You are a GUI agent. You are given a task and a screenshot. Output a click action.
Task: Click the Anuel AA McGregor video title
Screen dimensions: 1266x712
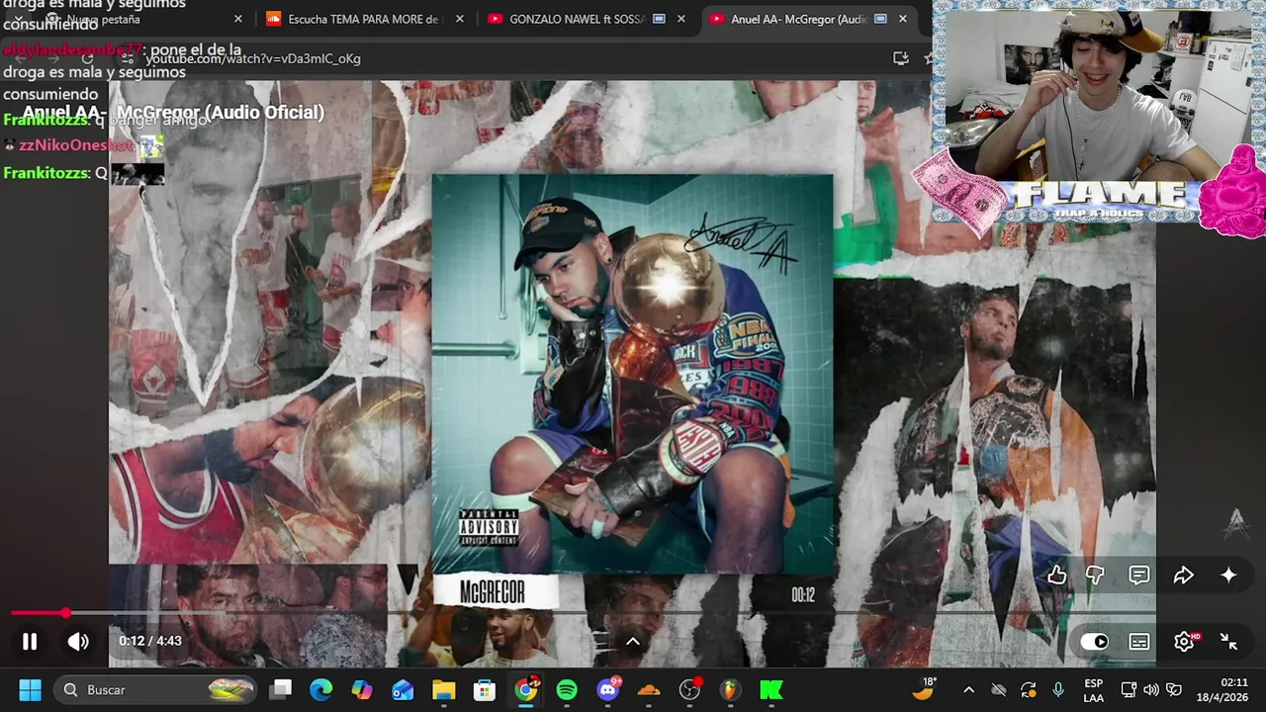click(173, 112)
